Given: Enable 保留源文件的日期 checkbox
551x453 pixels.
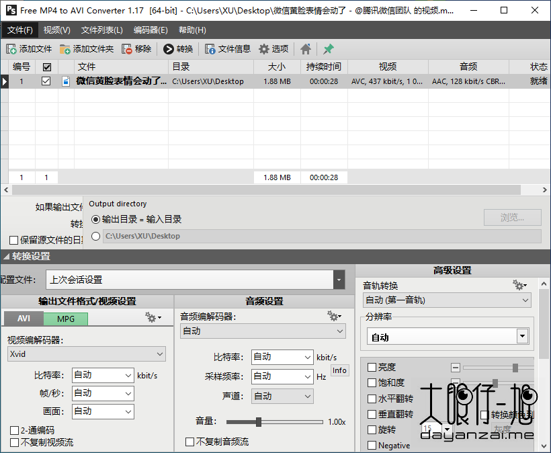Looking at the screenshot, I should (14, 241).
